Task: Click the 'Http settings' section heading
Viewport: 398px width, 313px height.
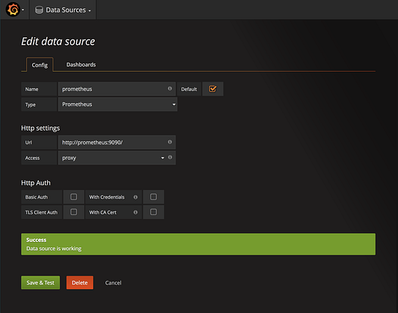Action: click(40, 128)
